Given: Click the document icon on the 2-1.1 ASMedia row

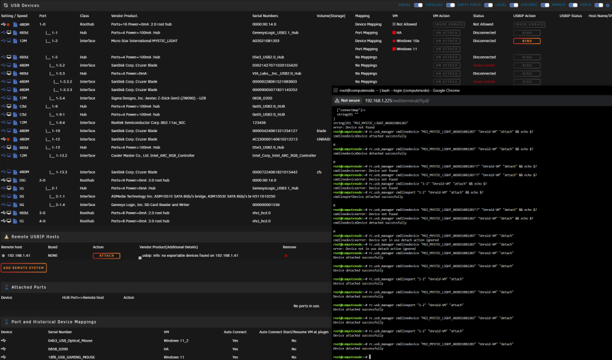Looking at the screenshot, I should pos(15,196).
